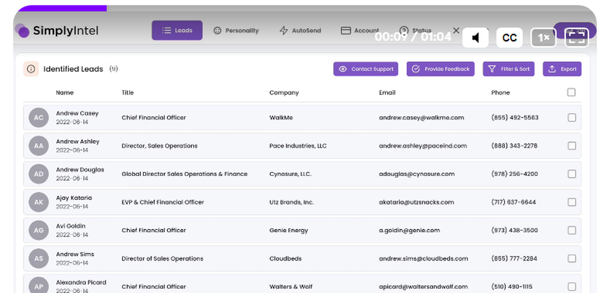The width and height of the screenshot is (600, 293).
Task: Click the Email column header
Action: [x=387, y=92]
